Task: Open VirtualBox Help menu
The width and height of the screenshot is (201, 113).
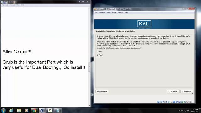Action: pos(126,13)
